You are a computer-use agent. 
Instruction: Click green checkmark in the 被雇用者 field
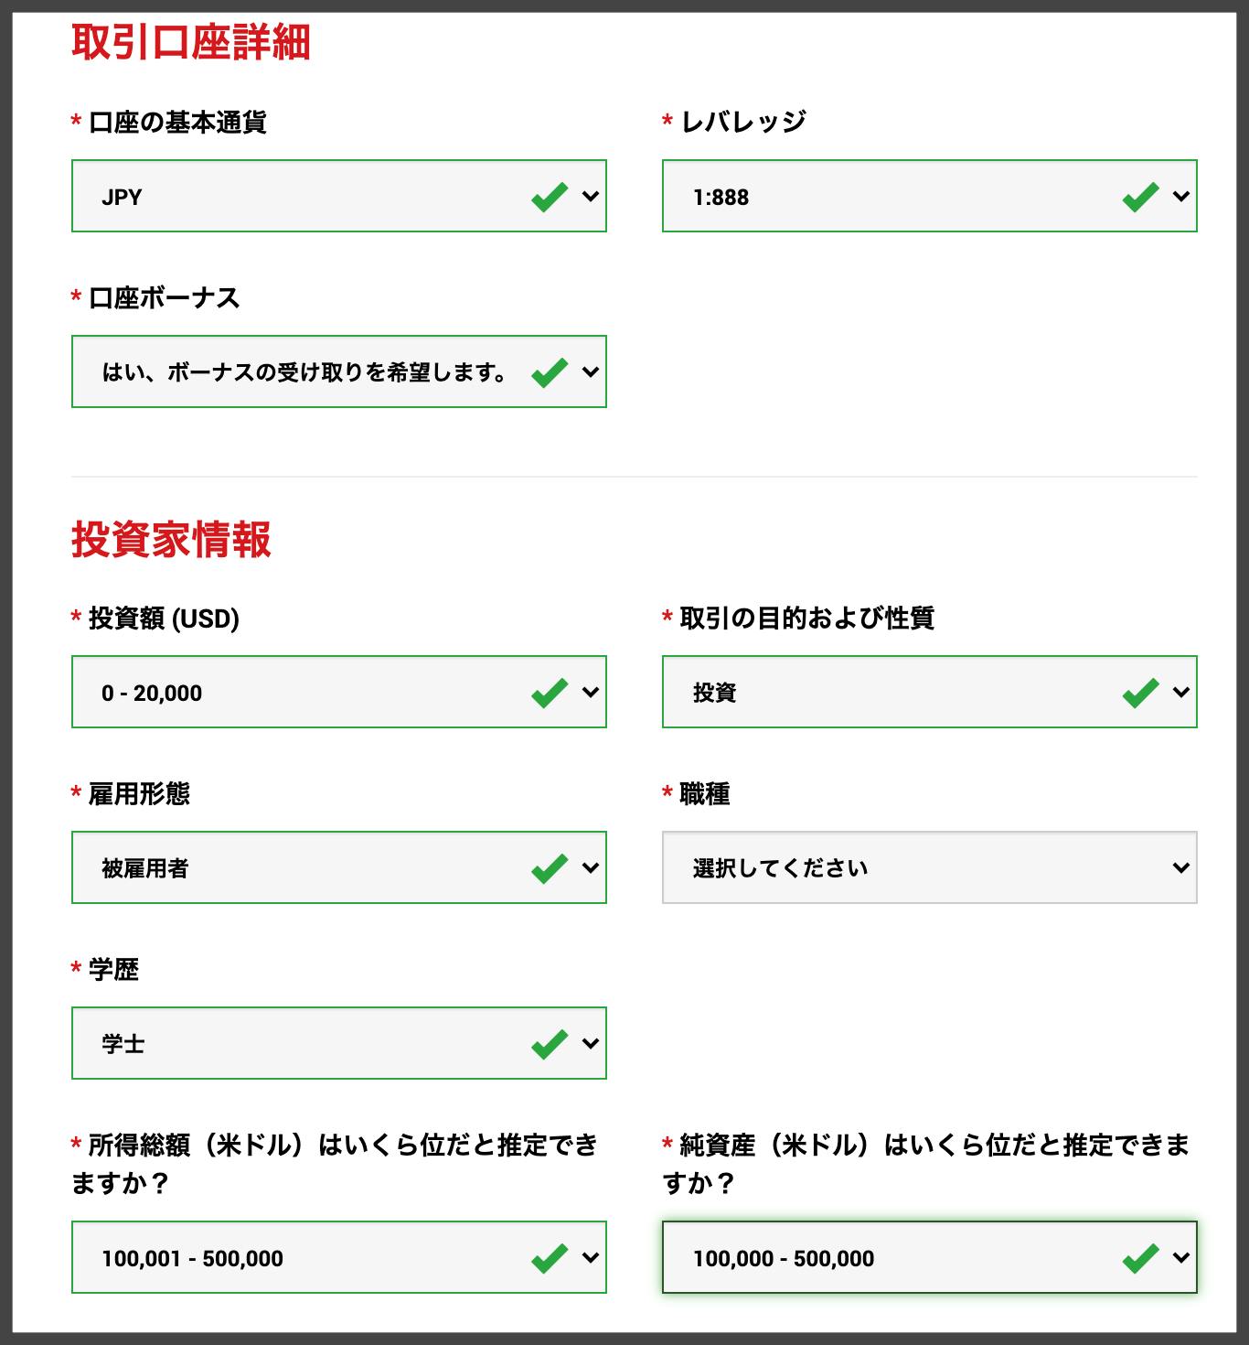(550, 867)
